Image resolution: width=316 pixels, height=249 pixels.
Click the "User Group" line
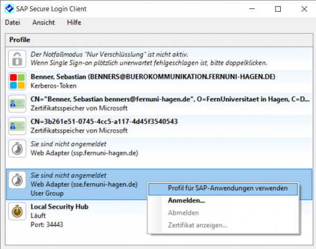click(47, 193)
